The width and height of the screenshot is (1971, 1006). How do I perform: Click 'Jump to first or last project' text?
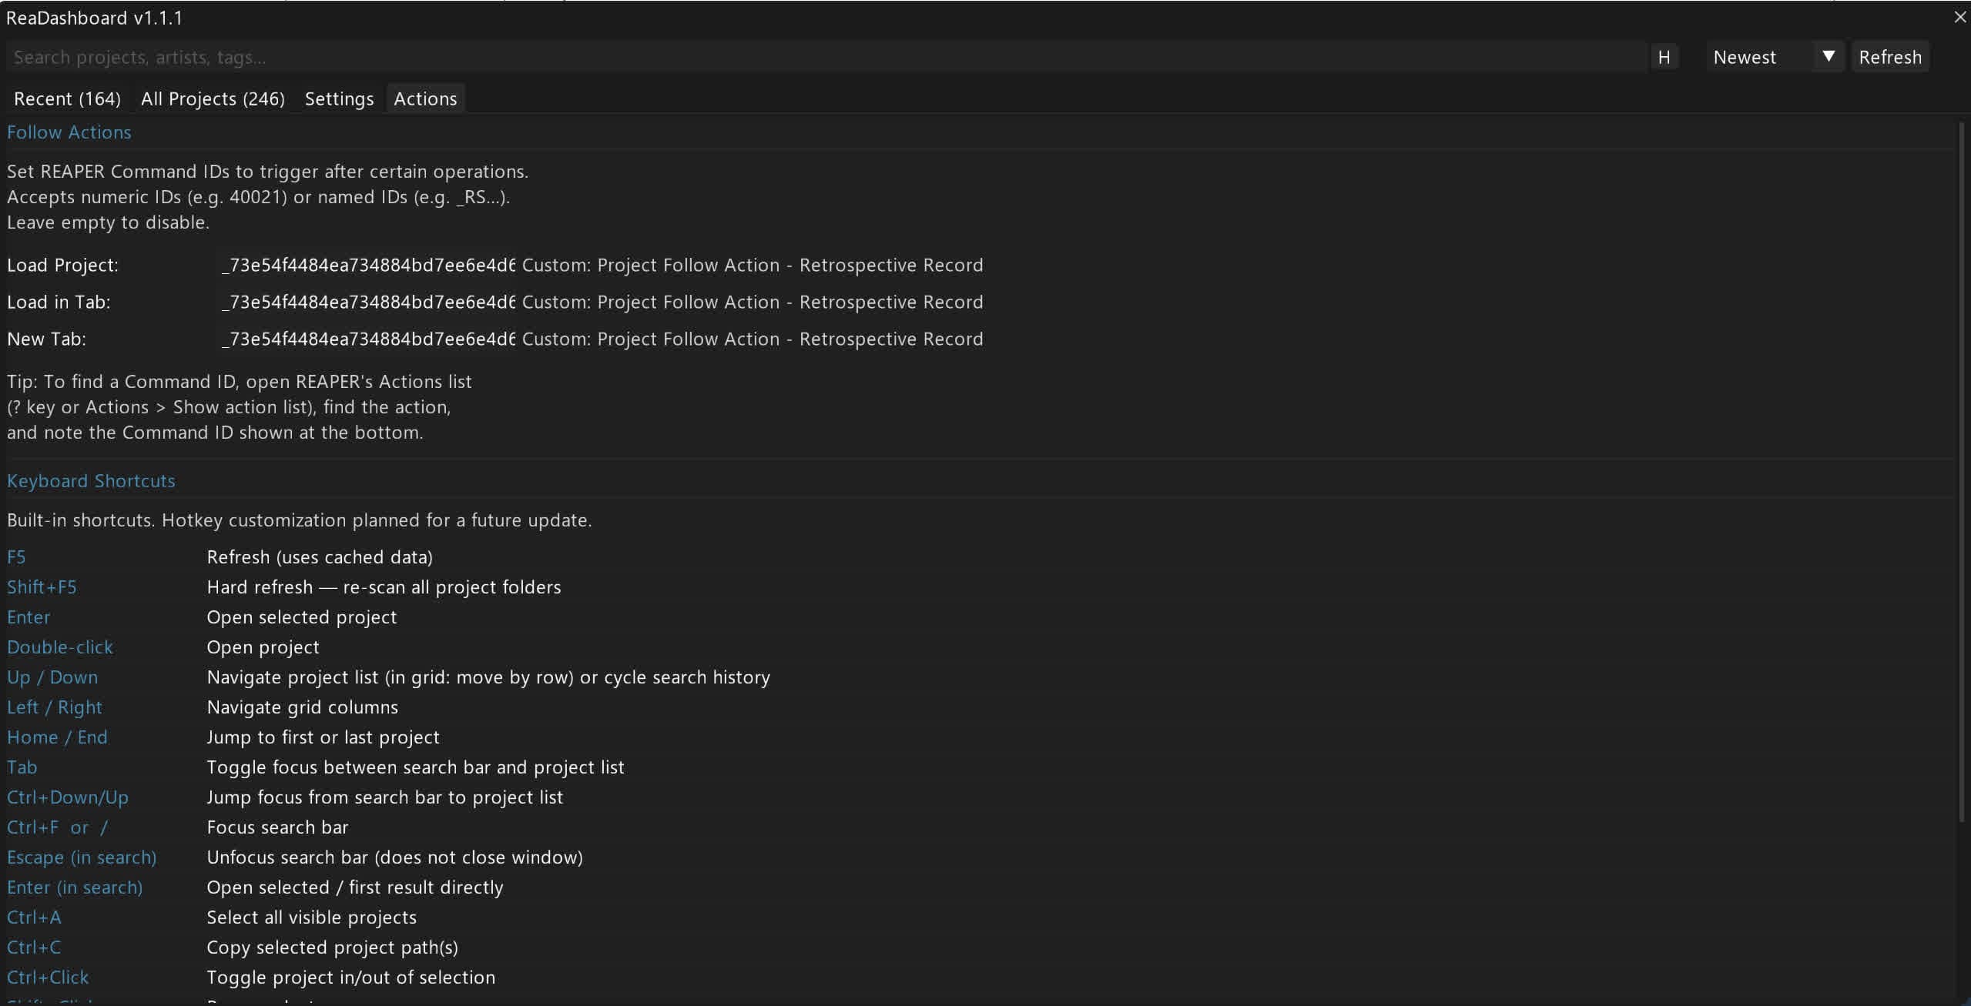(x=323, y=737)
